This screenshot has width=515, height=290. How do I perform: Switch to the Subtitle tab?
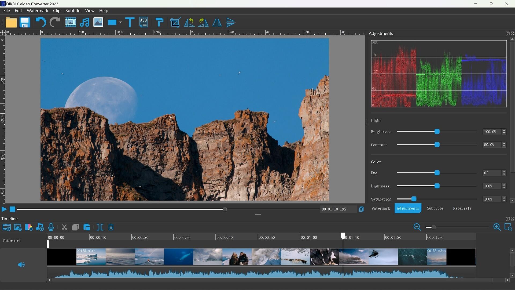point(435,208)
